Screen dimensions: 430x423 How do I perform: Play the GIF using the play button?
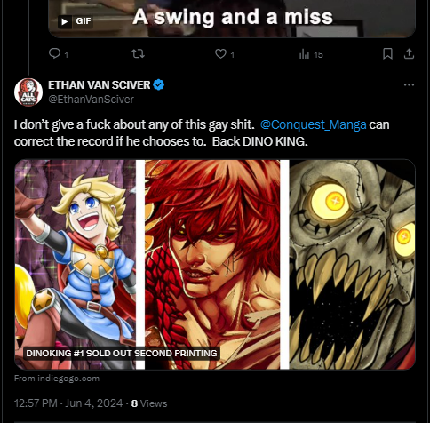pyautogui.click(x=65, y=21)
